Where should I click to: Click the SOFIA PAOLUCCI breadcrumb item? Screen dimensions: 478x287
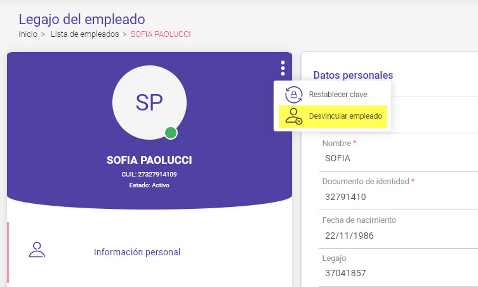(x=161, y=34)
